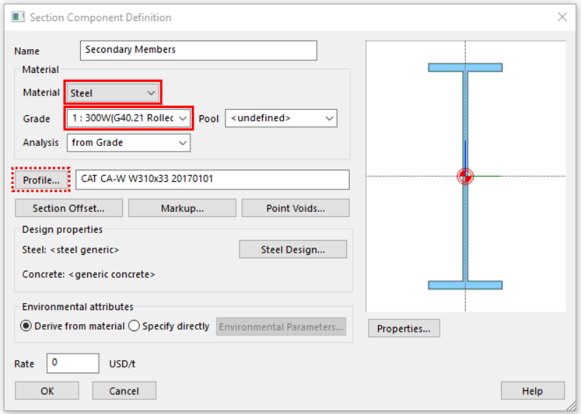Open the Steel Design properties
The width and height of the screenshot is (581, 414).
pos(292,249)
